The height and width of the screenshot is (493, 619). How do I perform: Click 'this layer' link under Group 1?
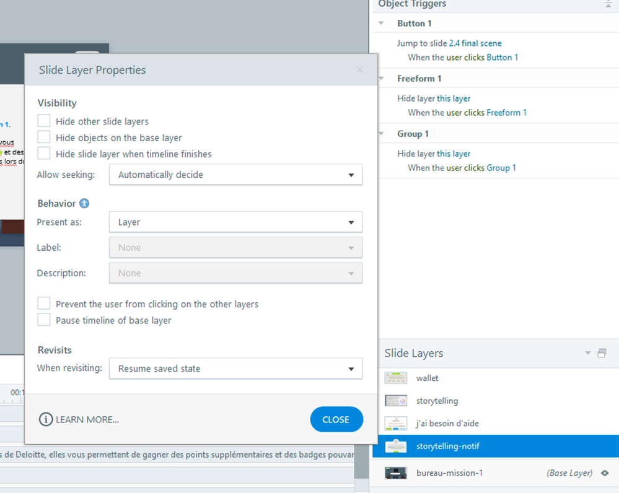(x=454, y=154)
